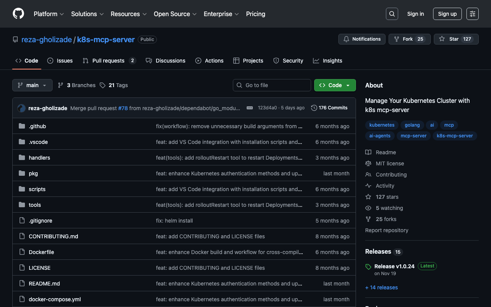The image size is (491, 307).
Task: Click the GitHub logo icon
Action: click(18, 14)
